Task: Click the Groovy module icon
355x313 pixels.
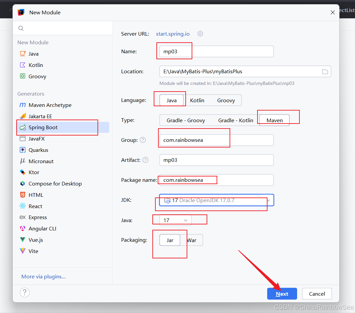Action: [x=23, y=76]
